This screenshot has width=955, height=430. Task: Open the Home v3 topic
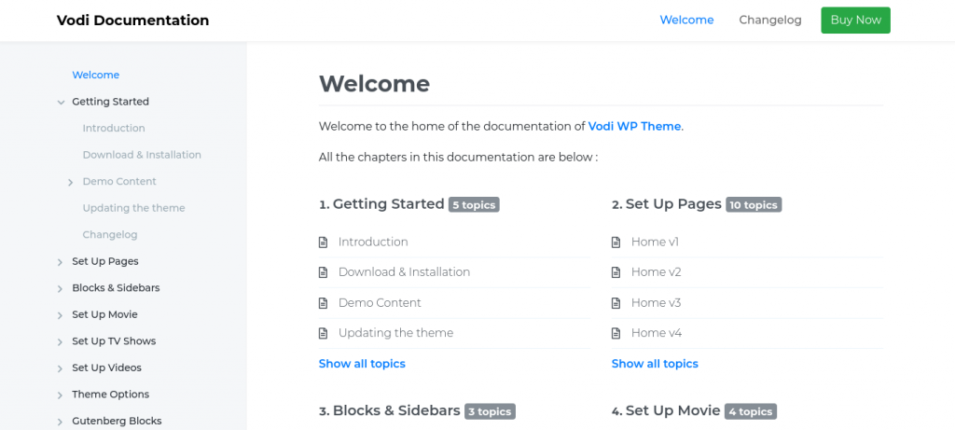click(656, 303)
